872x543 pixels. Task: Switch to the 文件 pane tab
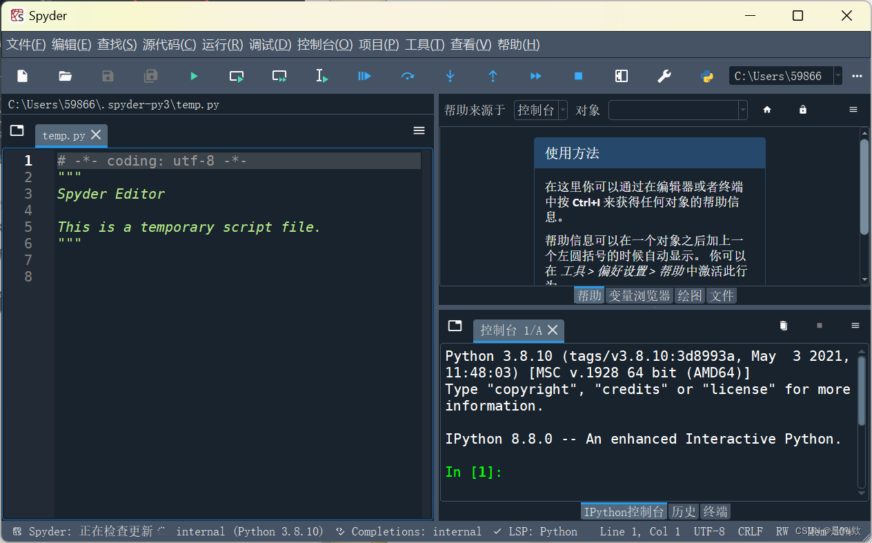click(x=722, y=296)
